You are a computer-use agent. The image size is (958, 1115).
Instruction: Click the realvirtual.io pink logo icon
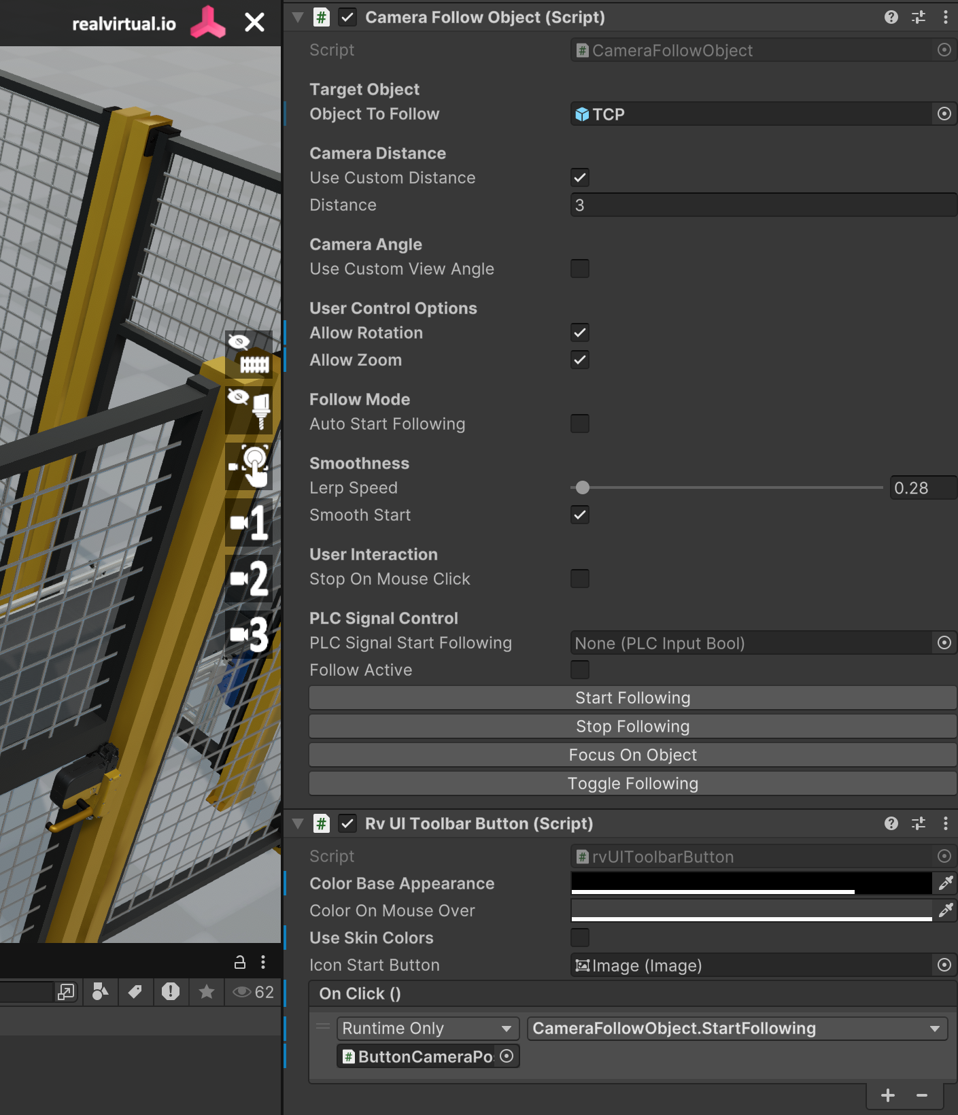coord(208,22)
